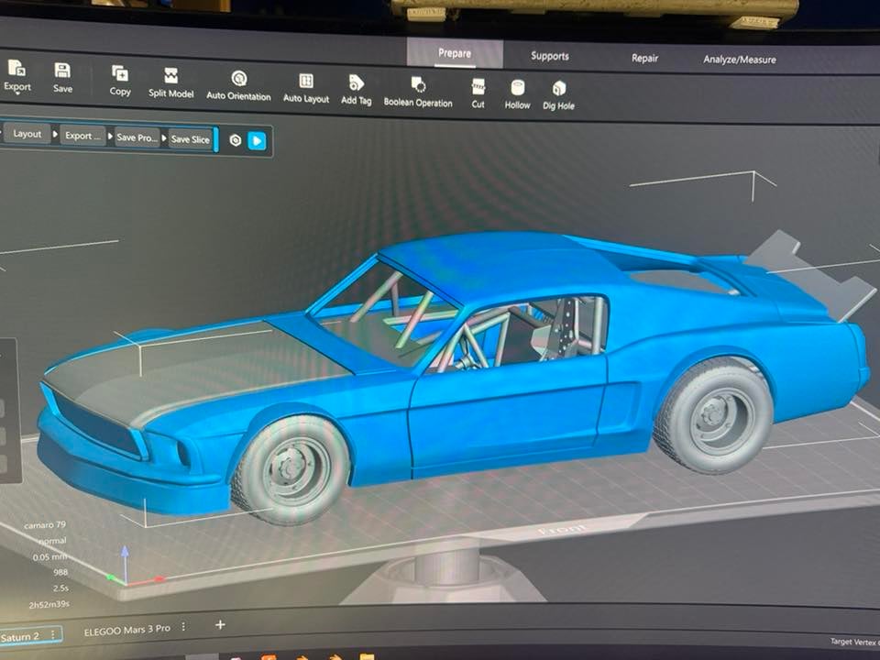Open workflow settings hexagon icon
880x660 pixels.
[x=236, y=140]
